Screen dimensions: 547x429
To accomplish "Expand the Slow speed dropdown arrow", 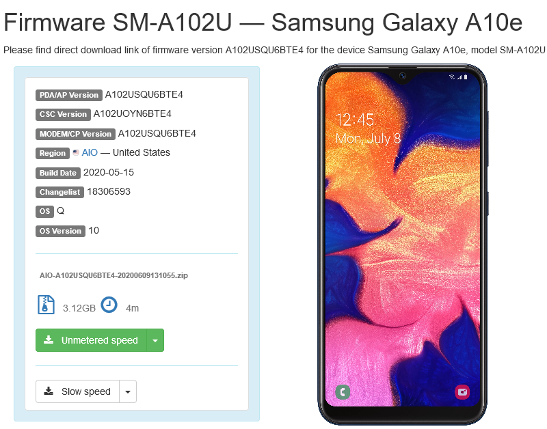I will 128,391.
